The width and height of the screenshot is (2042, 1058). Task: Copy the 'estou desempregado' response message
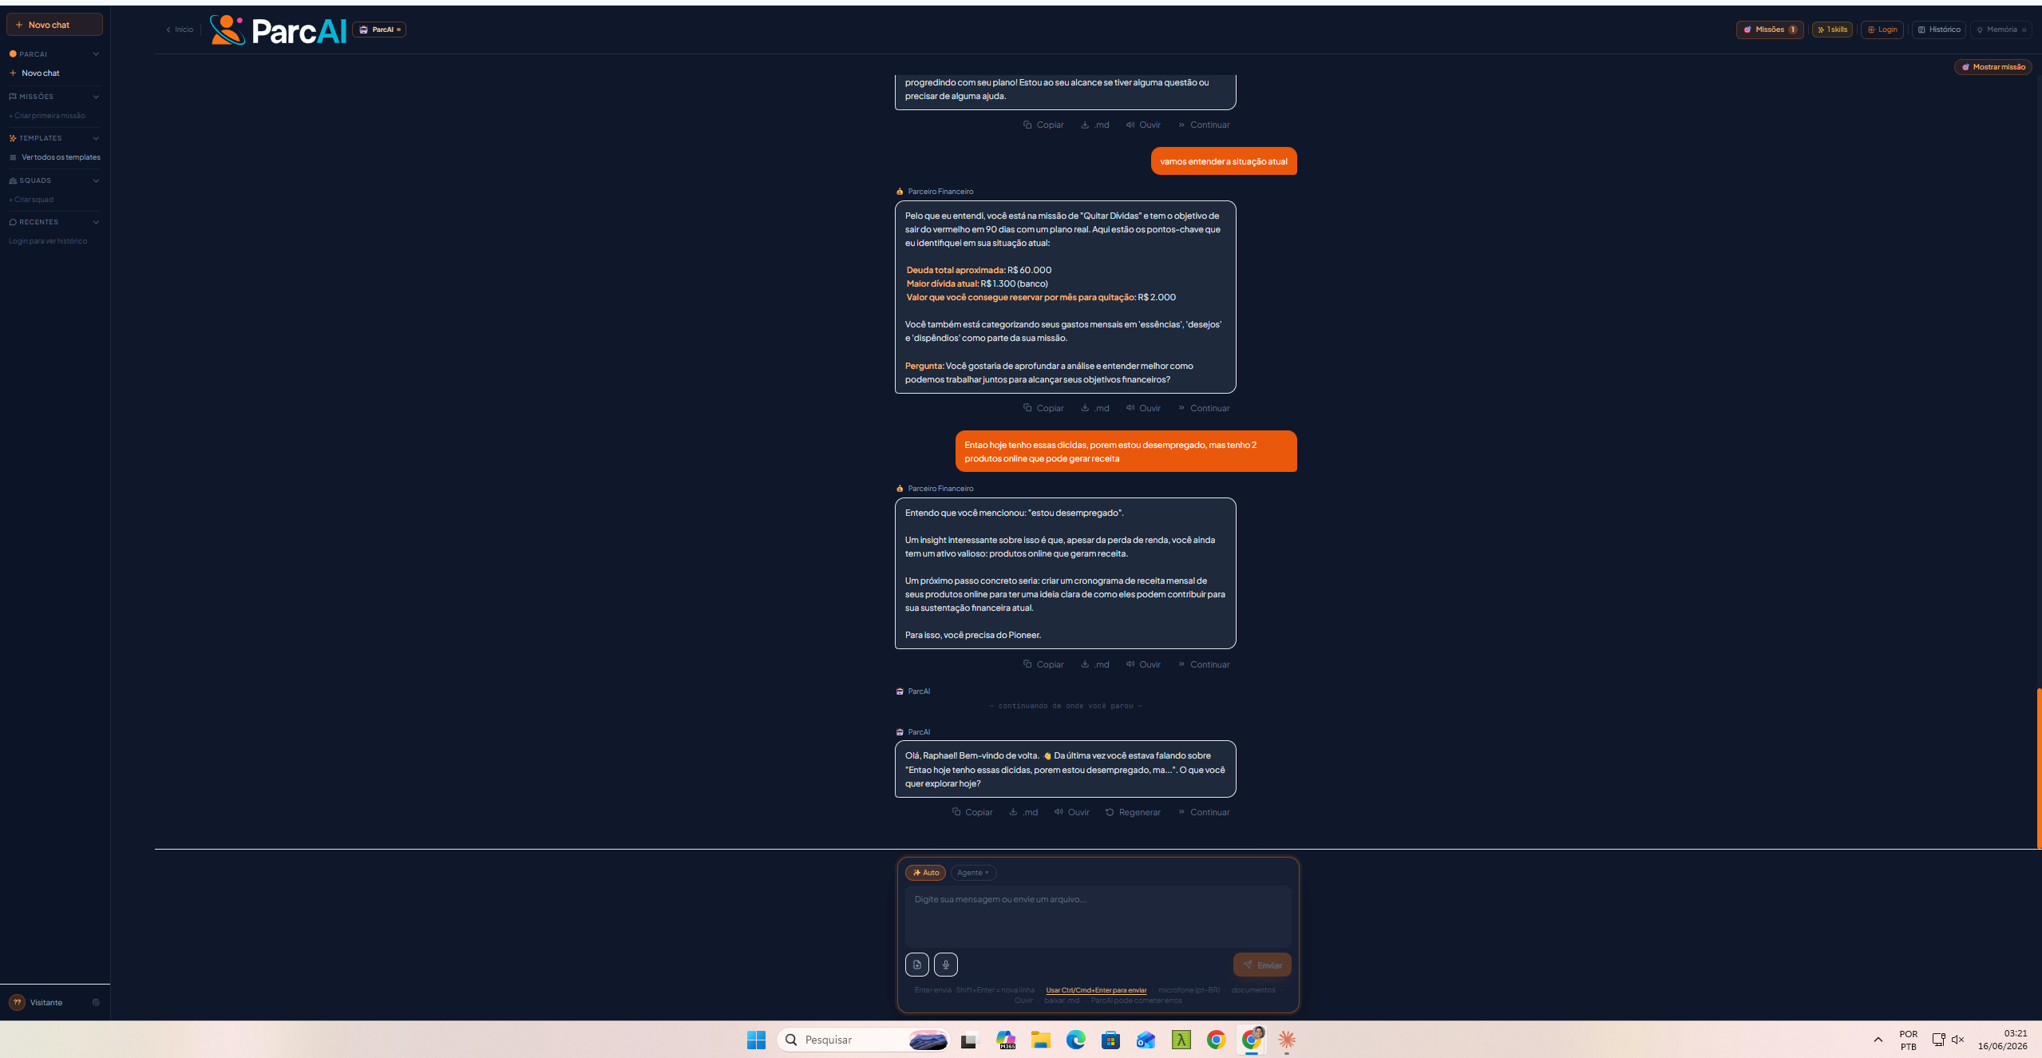click(x=1043, y=664)
